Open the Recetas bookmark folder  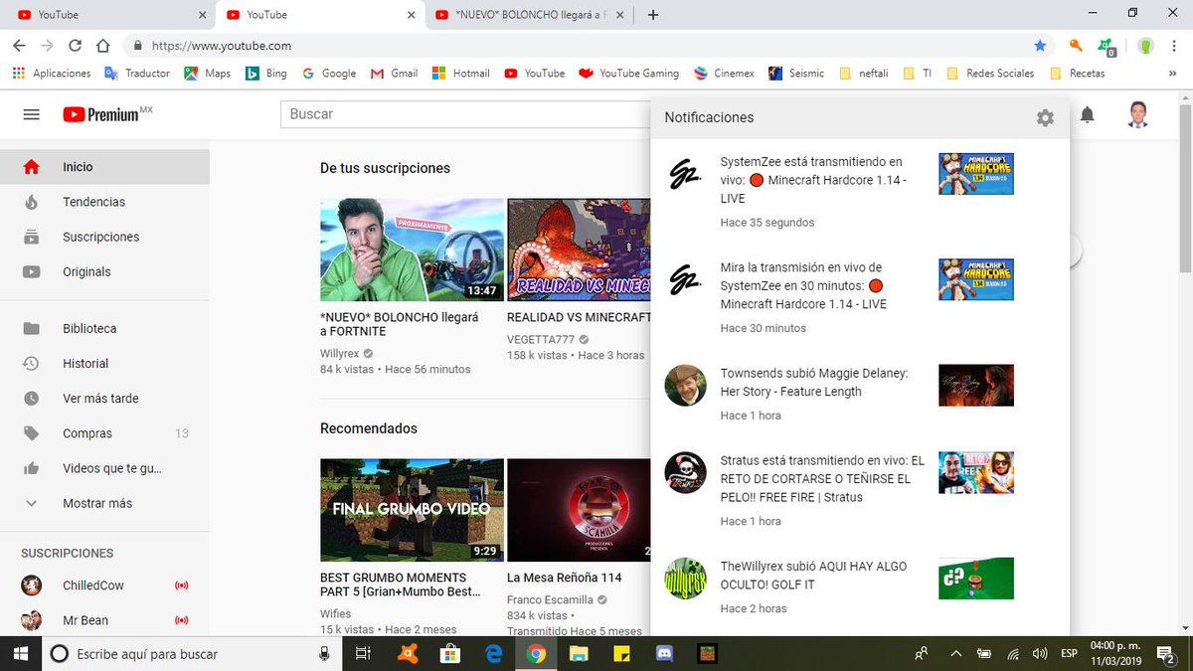[1077, 74]
